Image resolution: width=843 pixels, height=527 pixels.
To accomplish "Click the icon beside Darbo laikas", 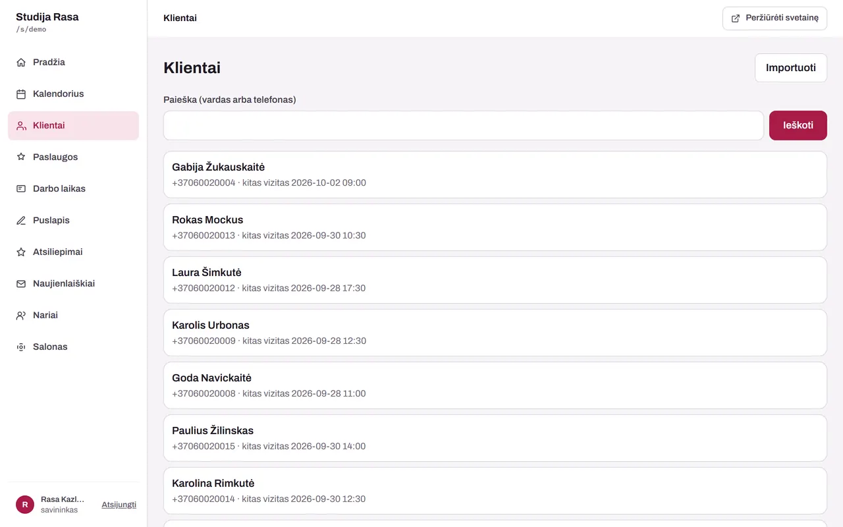I will (21, 189).
